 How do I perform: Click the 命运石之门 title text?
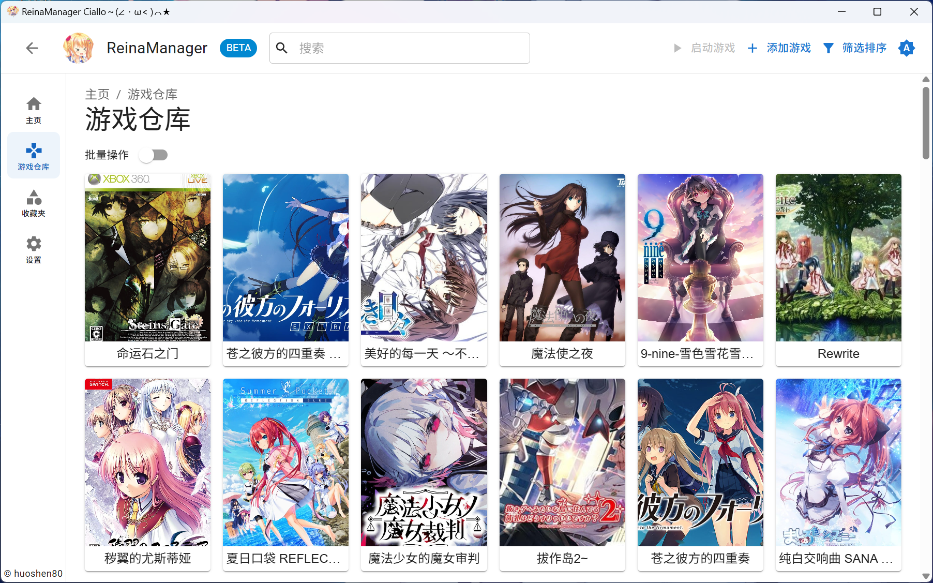[148, 354]
